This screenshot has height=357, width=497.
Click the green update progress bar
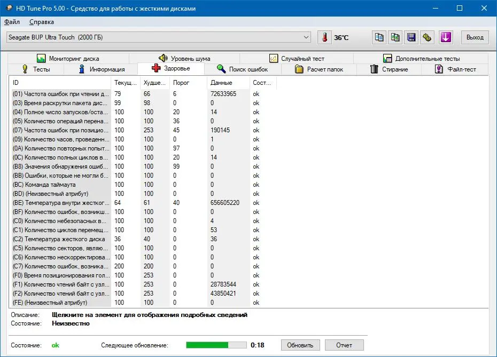click(216, 345)
